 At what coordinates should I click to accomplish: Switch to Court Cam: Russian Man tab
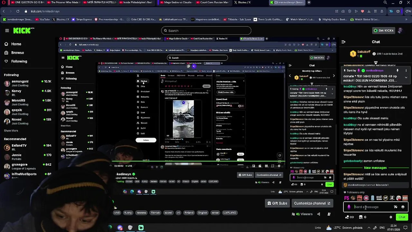tap(213, 3)
